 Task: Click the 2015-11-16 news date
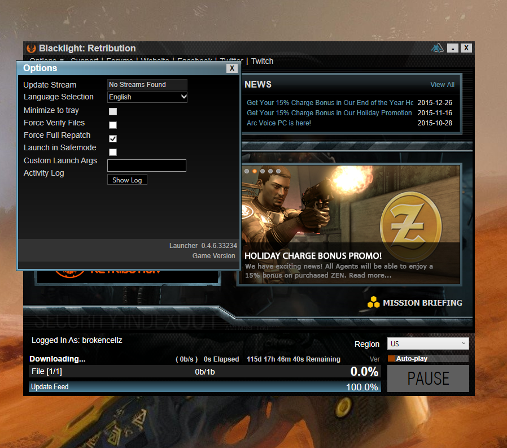tap(435, 113)
